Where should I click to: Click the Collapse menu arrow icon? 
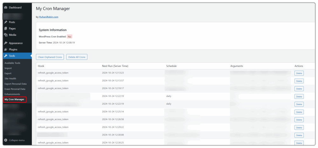pyautogui.click(x=6, y=140)
